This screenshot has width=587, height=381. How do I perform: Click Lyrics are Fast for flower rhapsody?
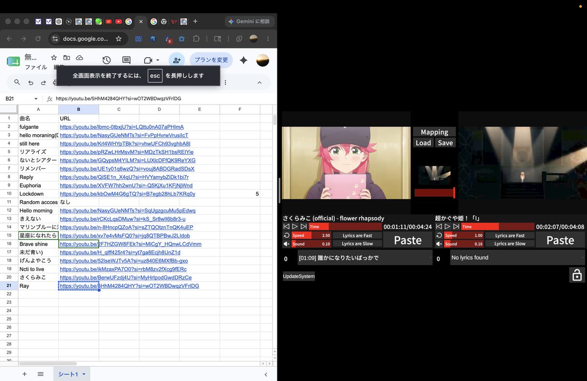(357, 235)
